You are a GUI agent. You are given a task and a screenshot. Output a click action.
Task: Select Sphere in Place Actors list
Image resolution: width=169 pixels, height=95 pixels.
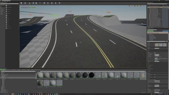point(12,18)
